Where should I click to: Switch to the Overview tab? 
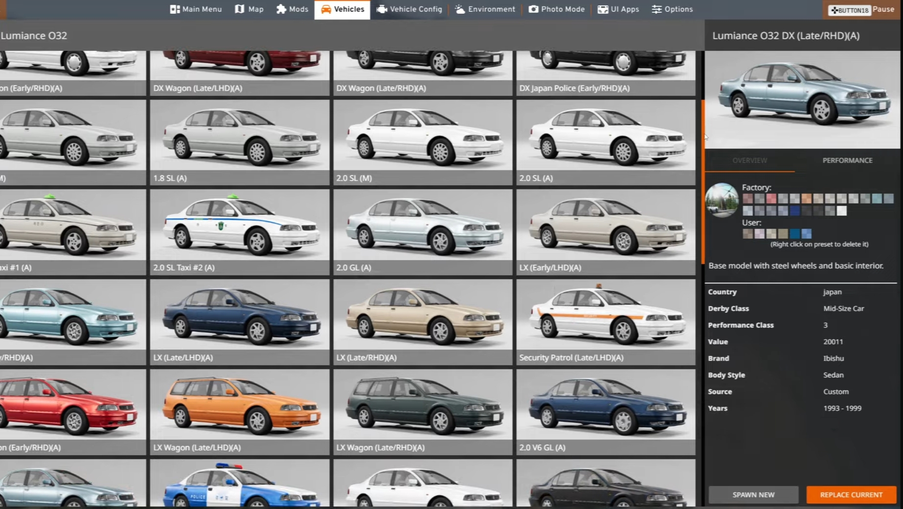click(x=749, y=160)
